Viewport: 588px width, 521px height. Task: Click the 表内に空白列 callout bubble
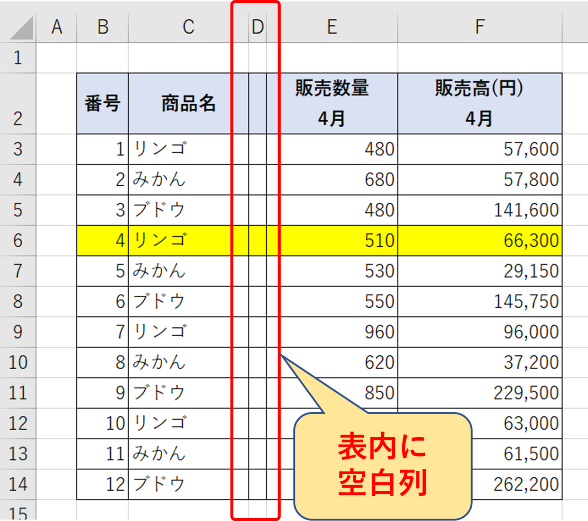[382, 465]
